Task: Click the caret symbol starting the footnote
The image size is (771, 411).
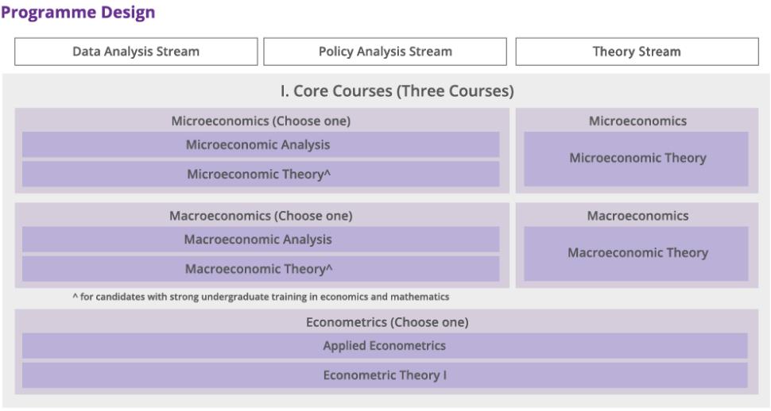Action: click(x=74, y=297)
